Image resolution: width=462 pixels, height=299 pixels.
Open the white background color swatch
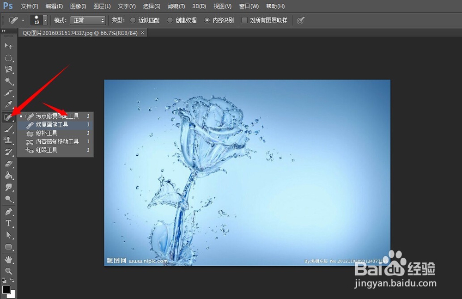click(x=12, y=294)
